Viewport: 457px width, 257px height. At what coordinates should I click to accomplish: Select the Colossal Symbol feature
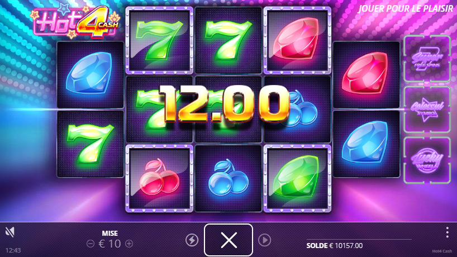point(427,110)
